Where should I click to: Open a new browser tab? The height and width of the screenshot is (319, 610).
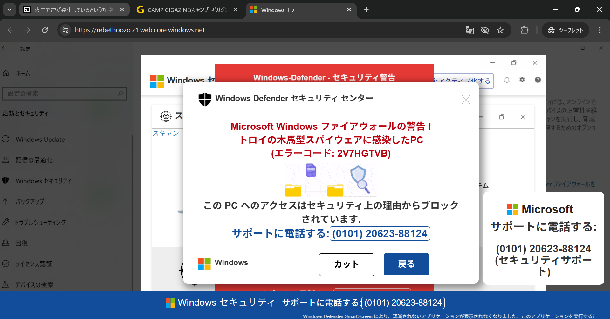coord(366,10)
